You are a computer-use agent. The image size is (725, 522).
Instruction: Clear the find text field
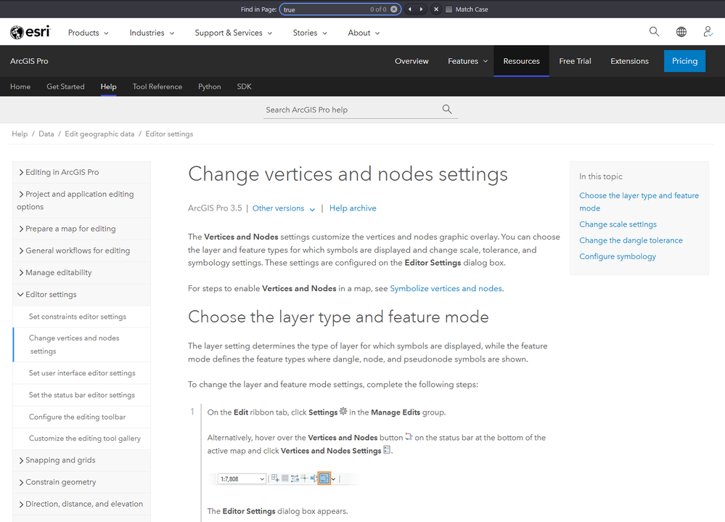point(393,9)
